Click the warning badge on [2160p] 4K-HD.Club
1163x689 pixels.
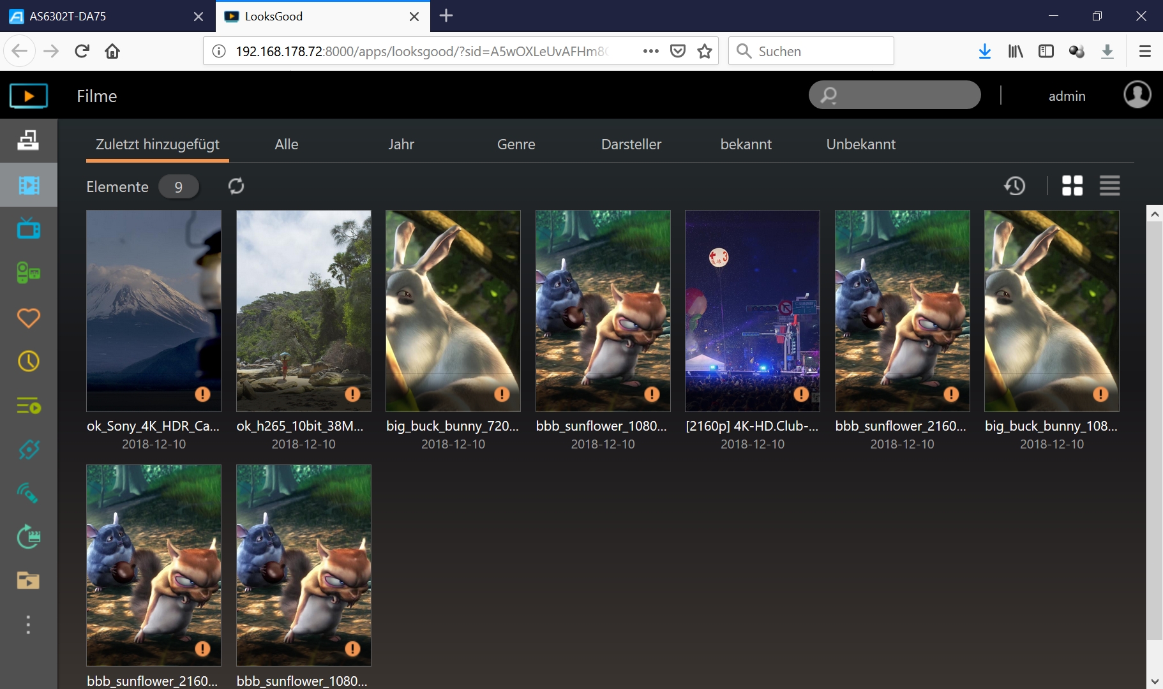click(x=801, y=394)
